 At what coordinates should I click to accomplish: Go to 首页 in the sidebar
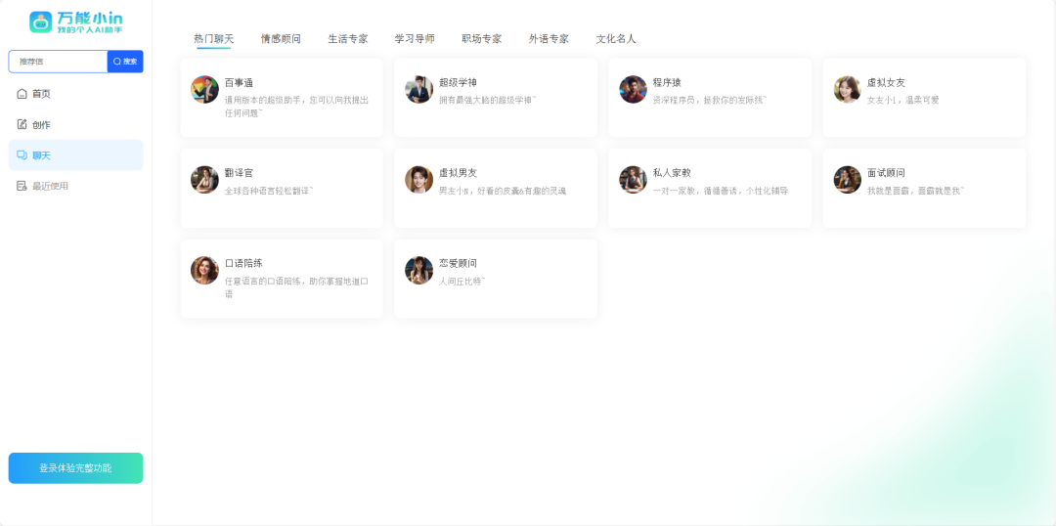75,94
